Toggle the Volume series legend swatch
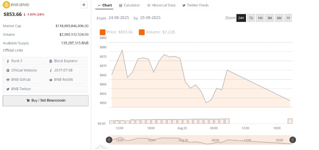 pyautogui.click(x=142, y=32)
